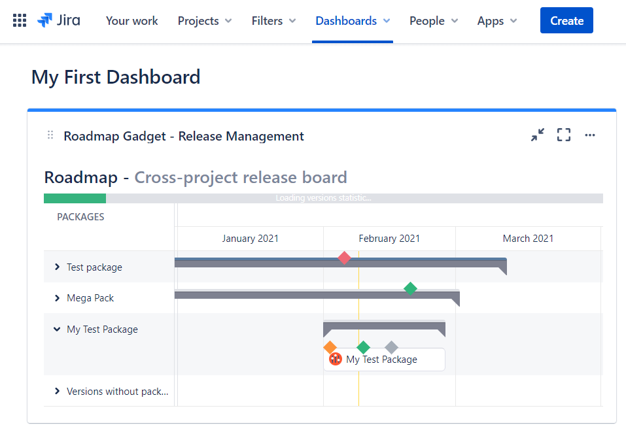Screen dimensions: 626x438
Task: Open the My Test Package version card
Action: (x=384, y=360)
